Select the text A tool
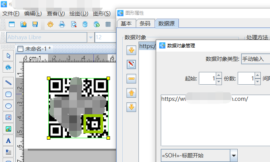The image size is (270, 162). pyautogui.click(x=8, y=140)
